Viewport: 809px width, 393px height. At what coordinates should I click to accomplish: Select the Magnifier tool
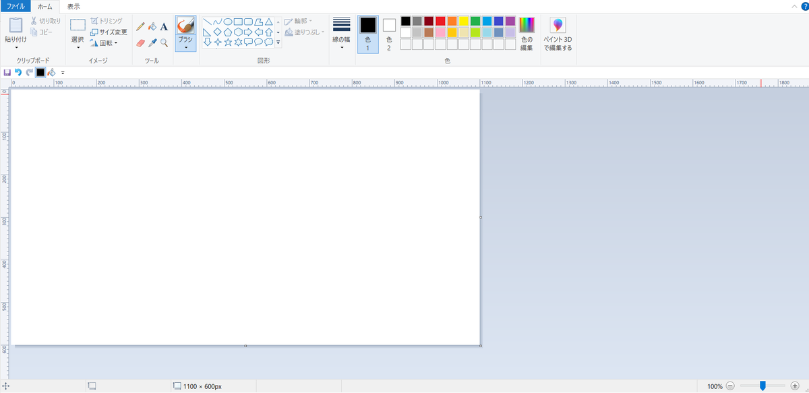(164, 42)
